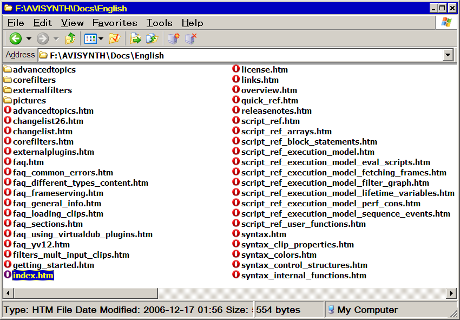The width and height of the screenshot is (460, 320).
Task: Click the Opera icon of releasenotes.htm
Action: coord(236,110)
